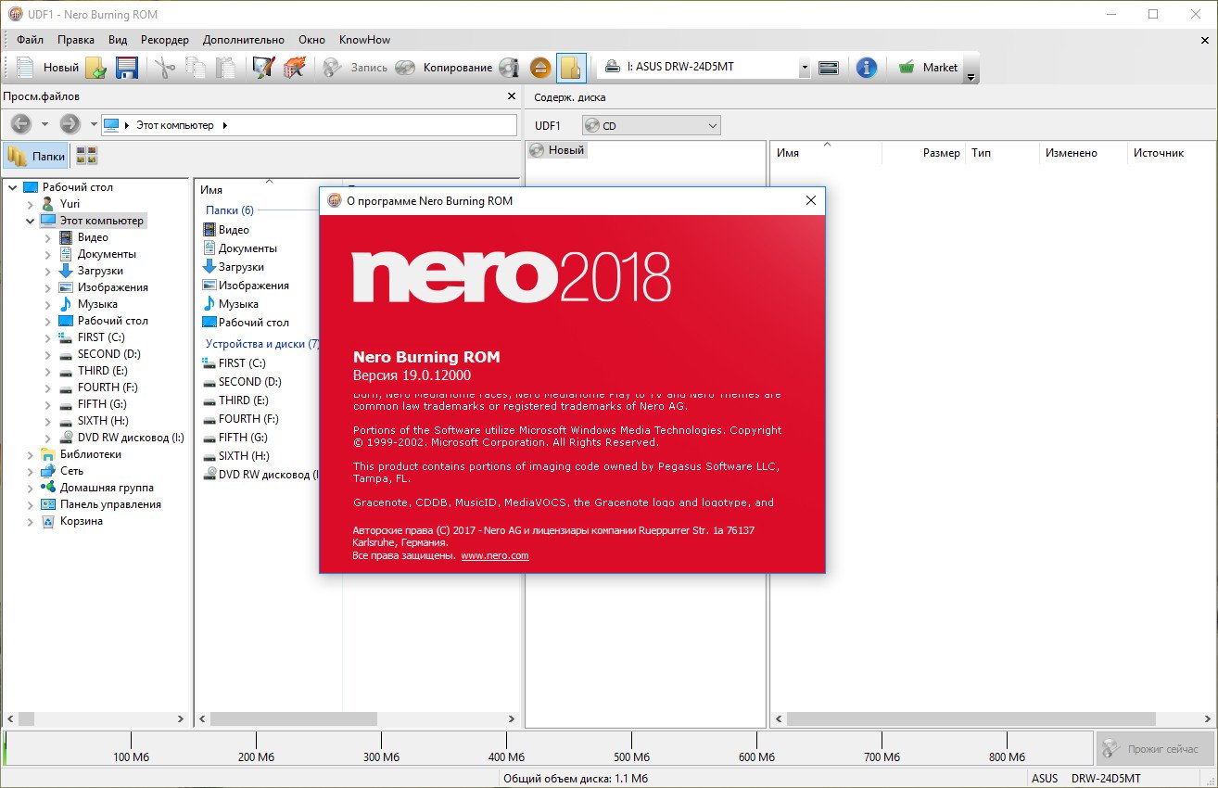Eject the disc with the orange eject icon

pos(541,68)
